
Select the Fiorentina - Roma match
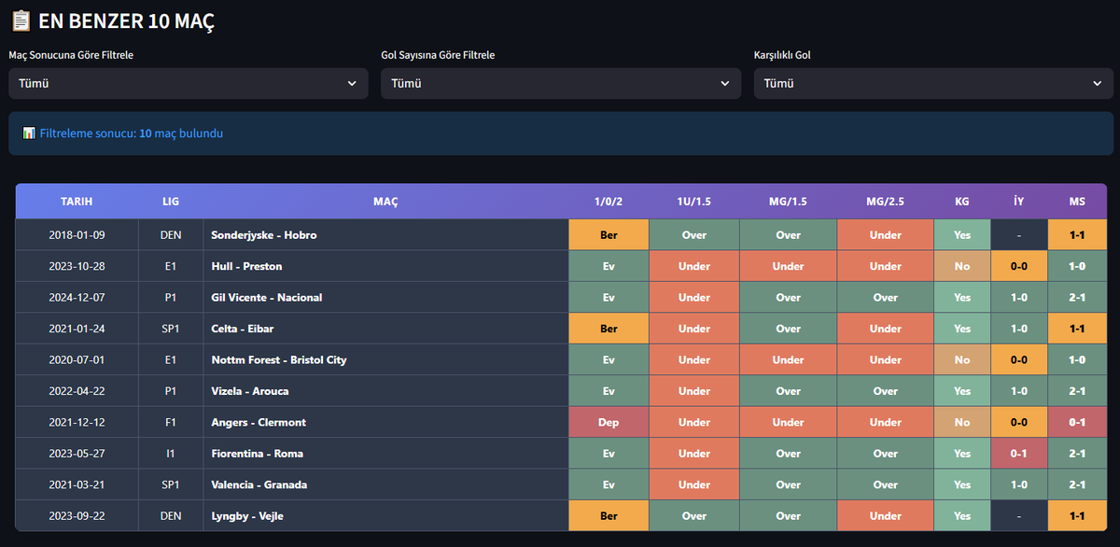click(258, 454)
